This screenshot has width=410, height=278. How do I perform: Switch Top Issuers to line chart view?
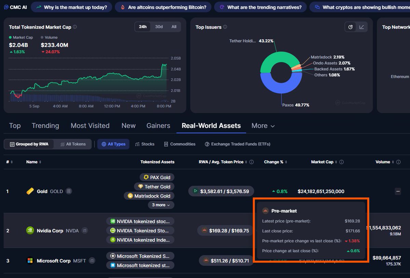(361, 27)
